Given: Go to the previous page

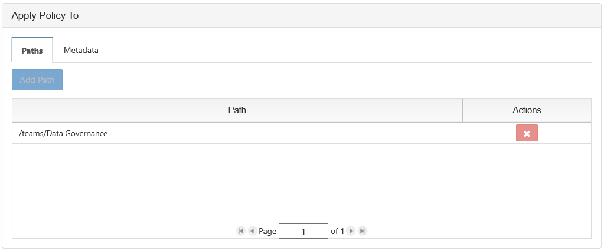Looking at the screenshot, I should click(x=252, y=232).
